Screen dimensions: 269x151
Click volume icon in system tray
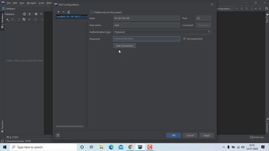pos(243,147)
